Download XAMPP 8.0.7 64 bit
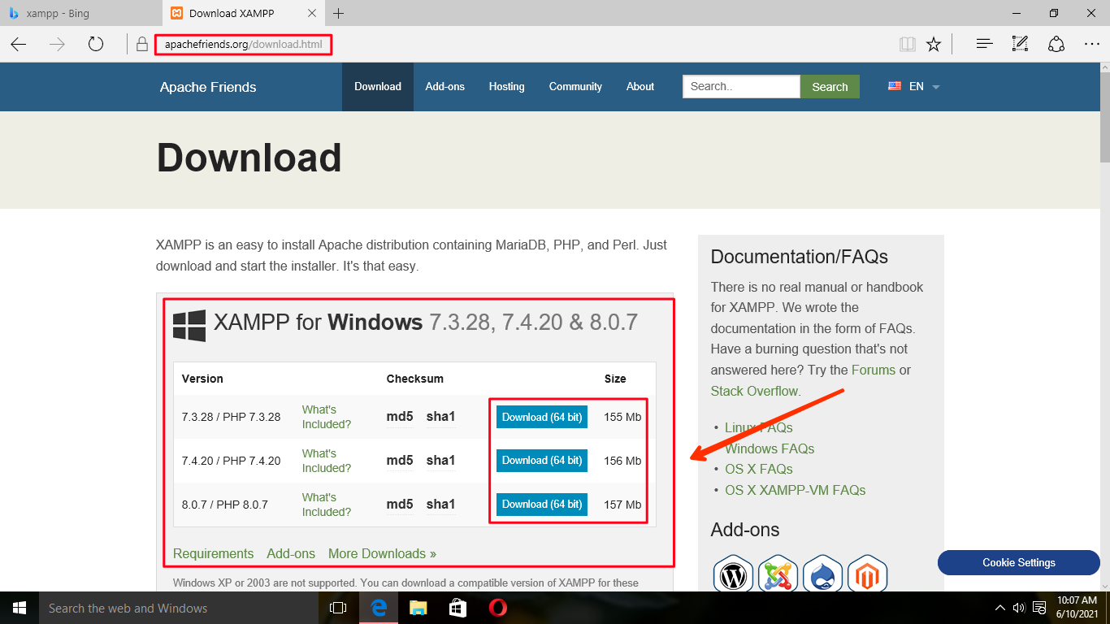The width and height of the screenshot is (1110, 624). click(542, 504)
